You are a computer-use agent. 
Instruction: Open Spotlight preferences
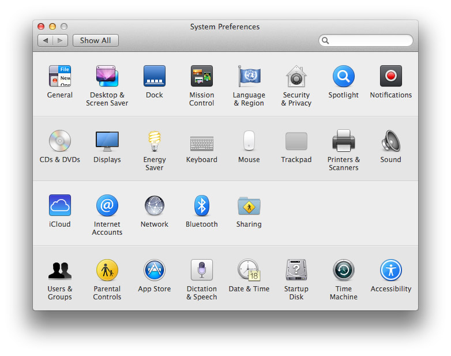pyautogui.click(x=344, y=76)
